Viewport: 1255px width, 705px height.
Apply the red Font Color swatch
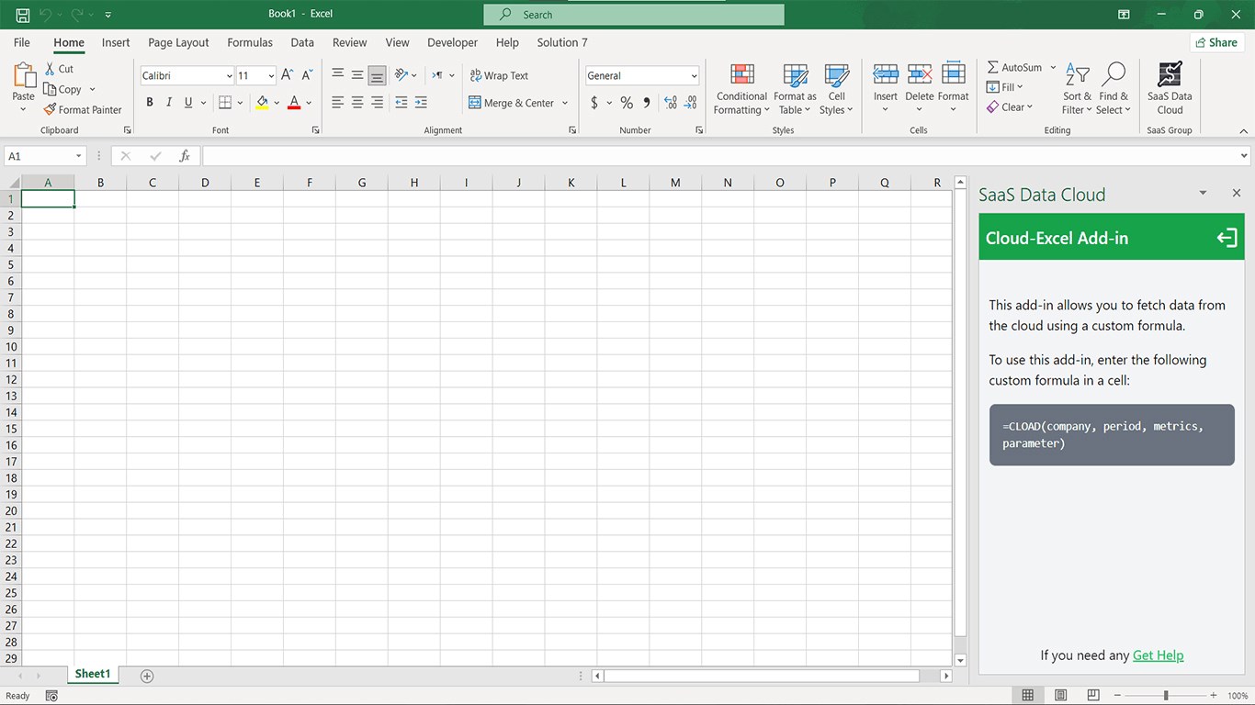point(294,103)
